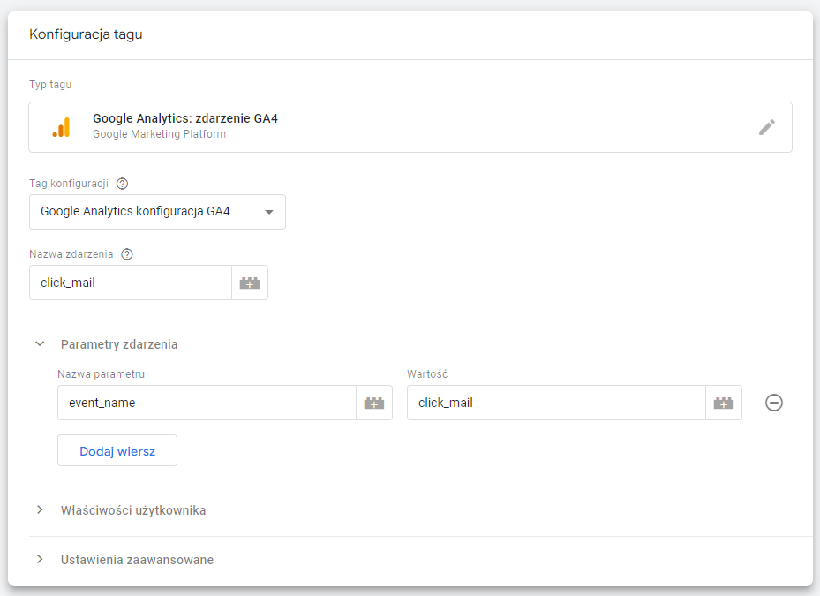Click the Google Analytics logo icon
The width and height of the screenshot is (820, 596).
pos(61,127)
